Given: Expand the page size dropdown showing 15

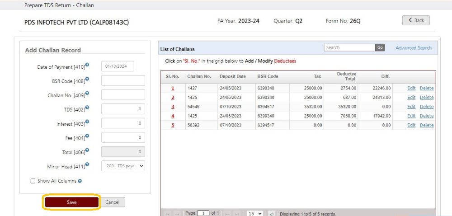Looking at the screenshot, I should point(254,213).
